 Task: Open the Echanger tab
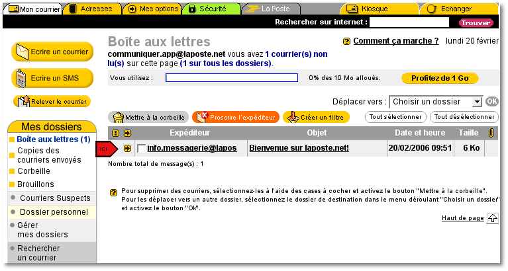tap(459, 9)
